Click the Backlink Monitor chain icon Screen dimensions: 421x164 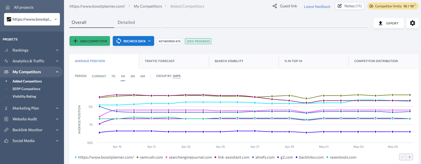(x=6, y=130)
